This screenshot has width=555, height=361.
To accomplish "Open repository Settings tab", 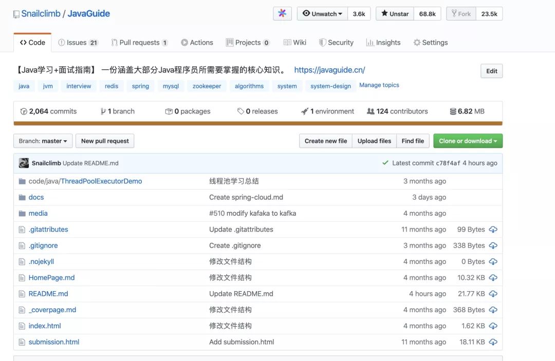I will (x=431, y=43).
